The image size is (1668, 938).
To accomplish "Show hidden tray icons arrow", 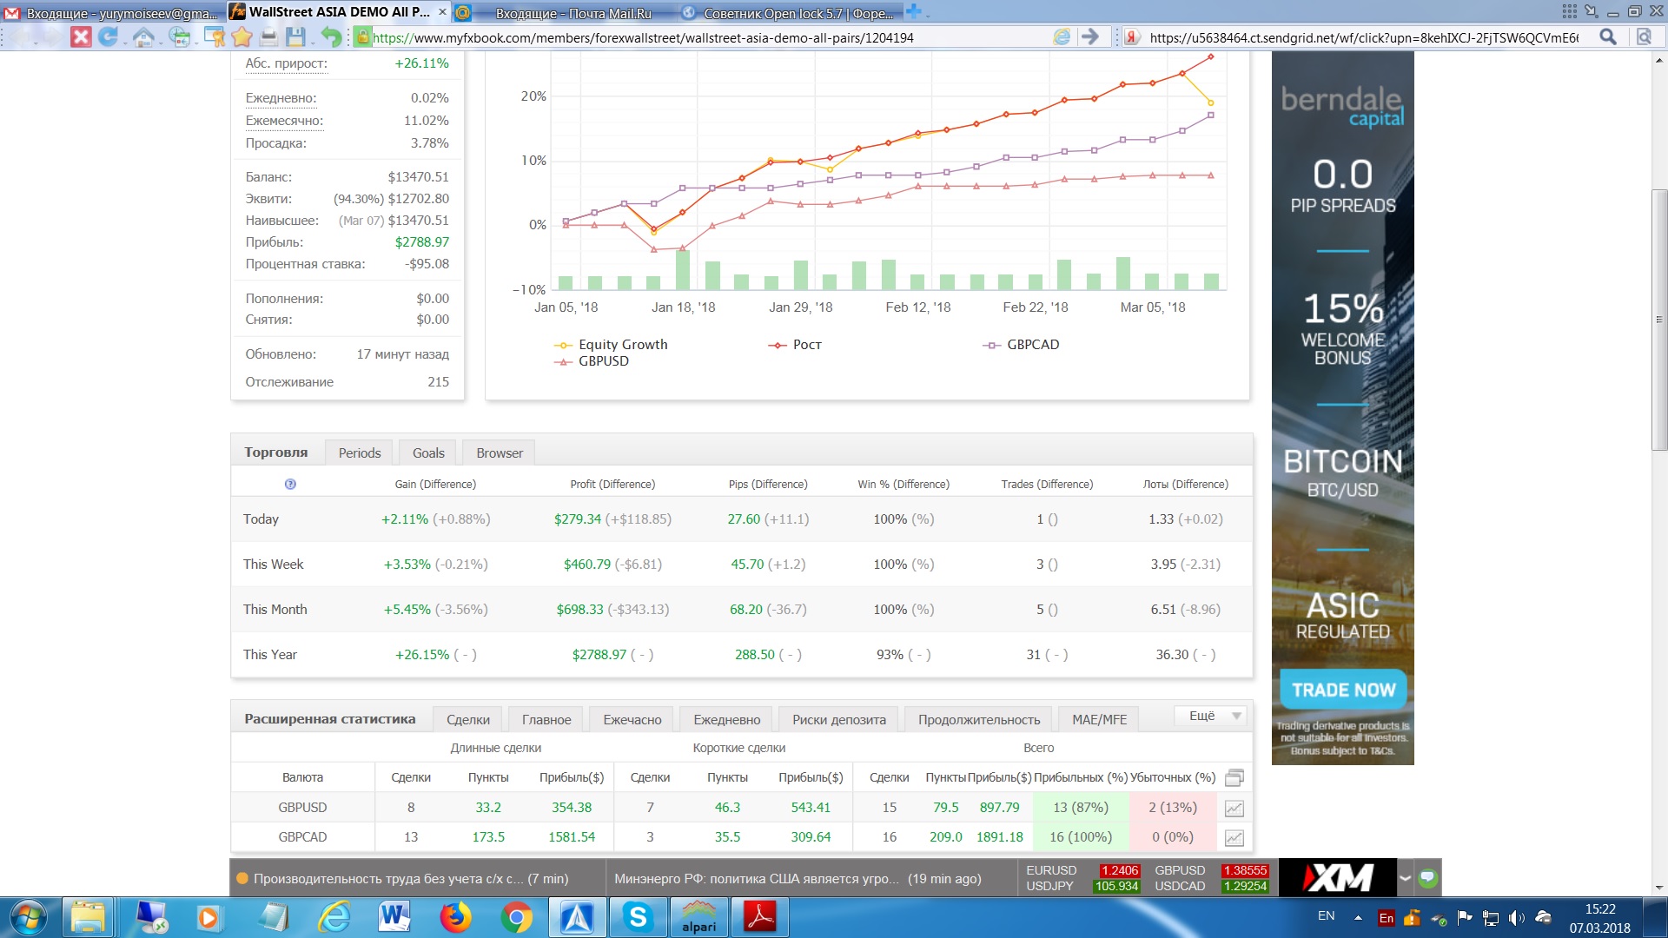I will (x=1357, y=917).
